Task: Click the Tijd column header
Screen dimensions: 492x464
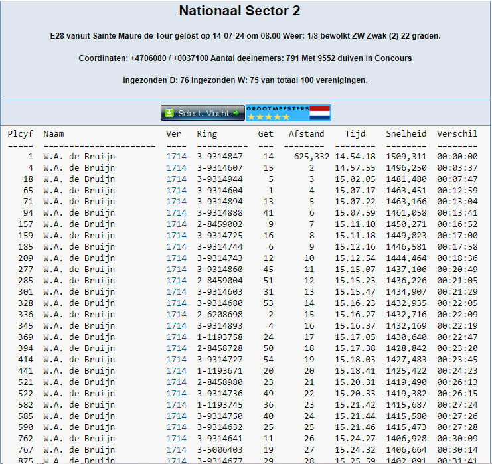Action: pyautogui.click(x=355, y=134)
